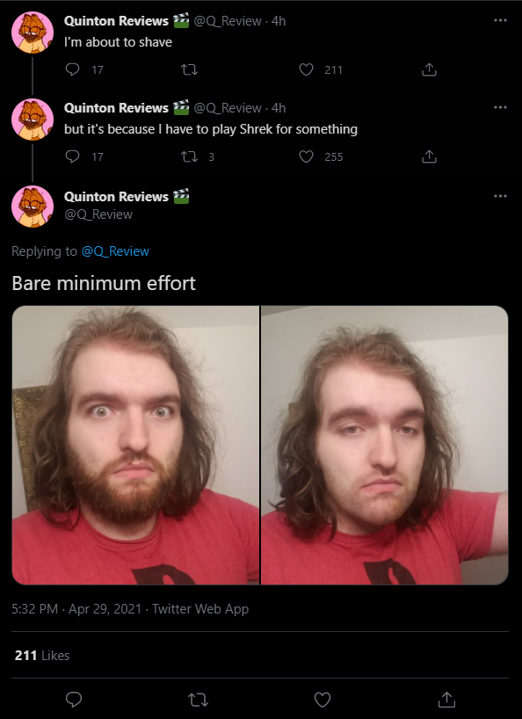Open the @Q_Review reply-to link

pyautogui.click(x=115, y=251)
